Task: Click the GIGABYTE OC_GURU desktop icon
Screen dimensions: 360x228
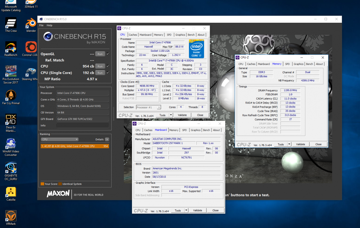Action: tap(11, 171)
